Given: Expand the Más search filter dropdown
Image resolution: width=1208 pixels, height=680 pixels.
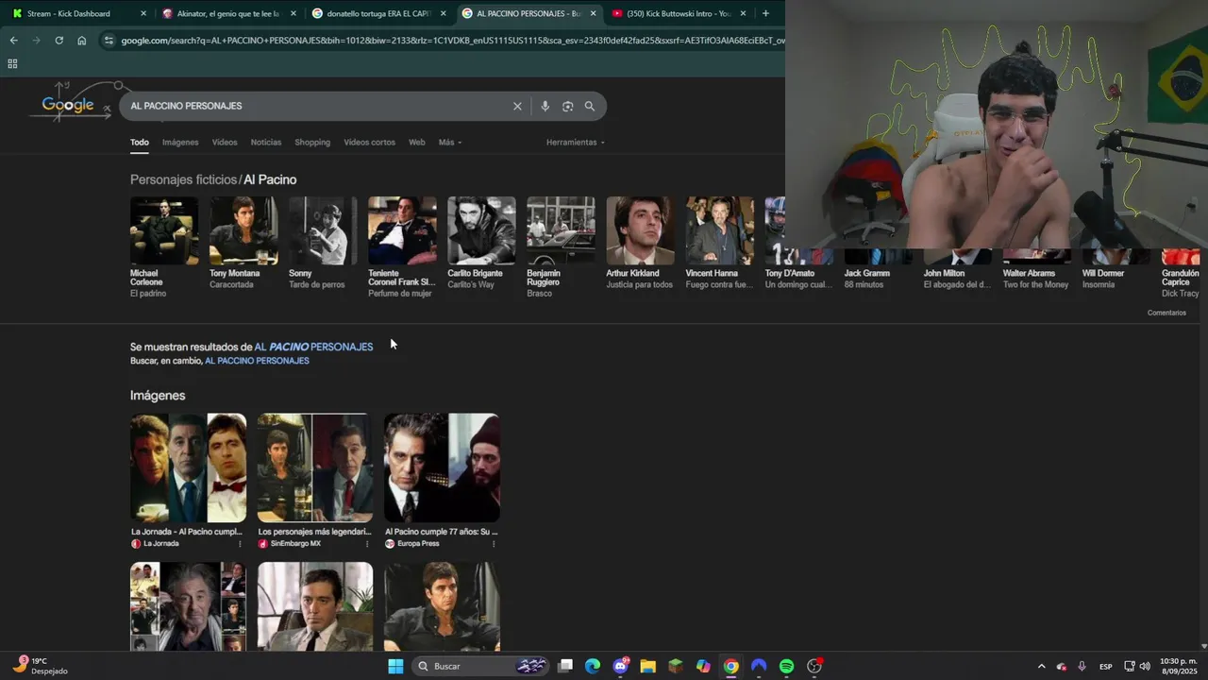Looking at the screenshot, I should pyautogui.click(x=450, y=143).
